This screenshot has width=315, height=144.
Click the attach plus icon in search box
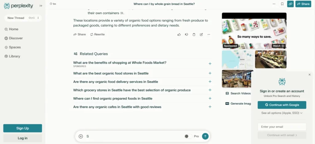pyautogui.click(x=81, y=136)
